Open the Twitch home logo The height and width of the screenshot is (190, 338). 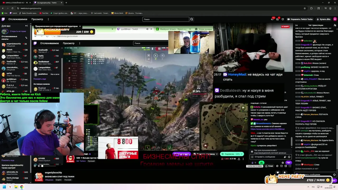pyautogui.click(x=3, y=19)
